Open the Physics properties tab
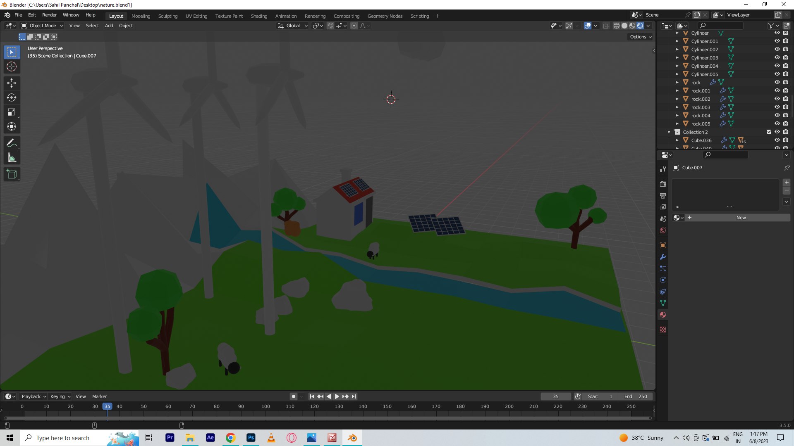This screenshot has width=794, height=446. 663,280
